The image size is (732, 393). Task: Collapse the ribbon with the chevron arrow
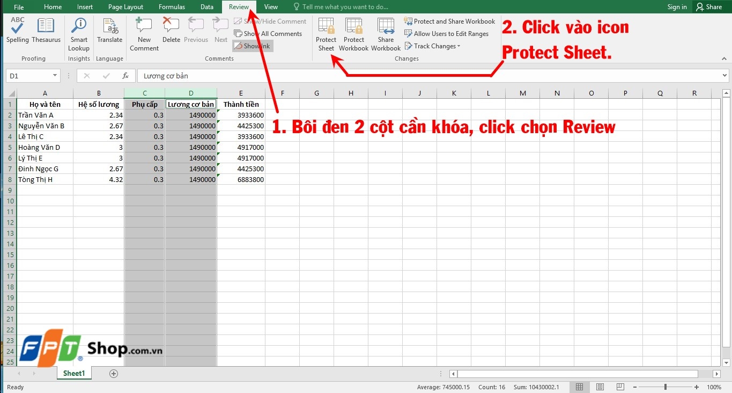pos(724,58)
